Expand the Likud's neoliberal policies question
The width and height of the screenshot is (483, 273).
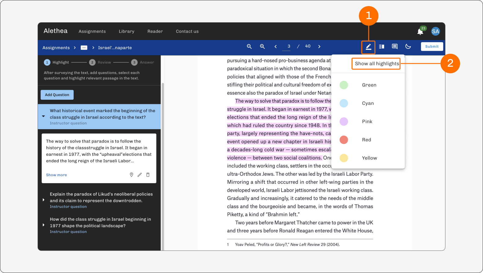(x=43, y=200)
